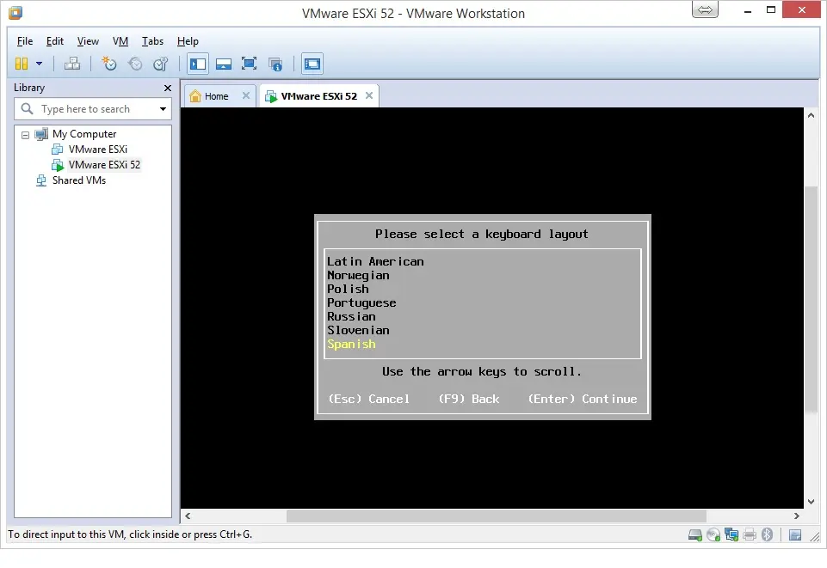The image size is (827, 568).
Task: Click the Revert to snapshot icon
Action: click(135, 64)
